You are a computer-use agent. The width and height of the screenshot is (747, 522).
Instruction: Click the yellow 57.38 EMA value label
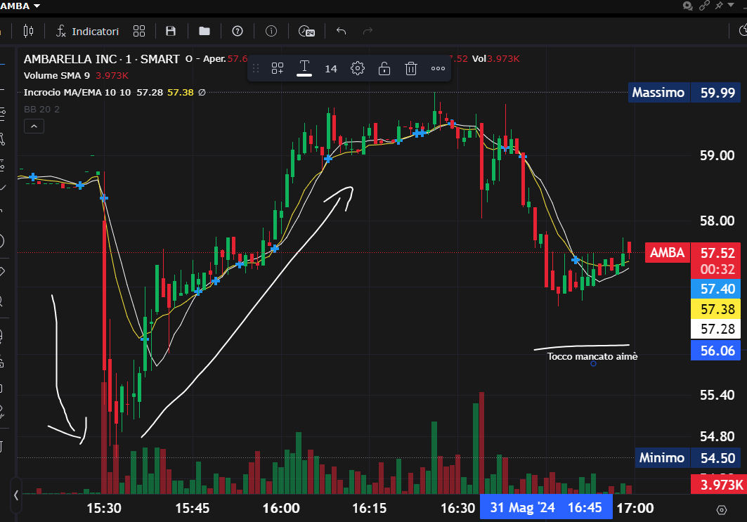click(716, 310)
